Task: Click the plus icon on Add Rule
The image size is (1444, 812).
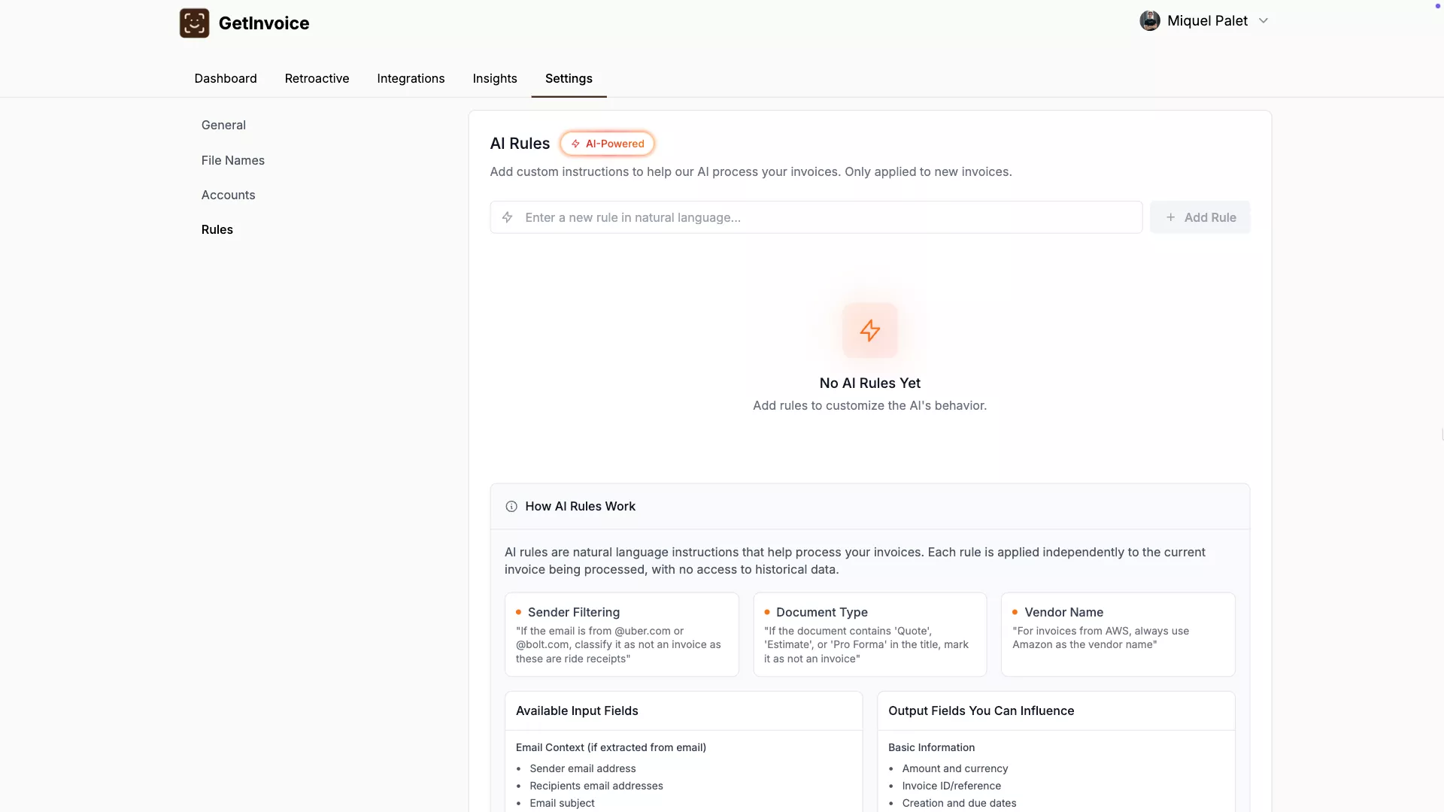Action: pos(1170,217)
